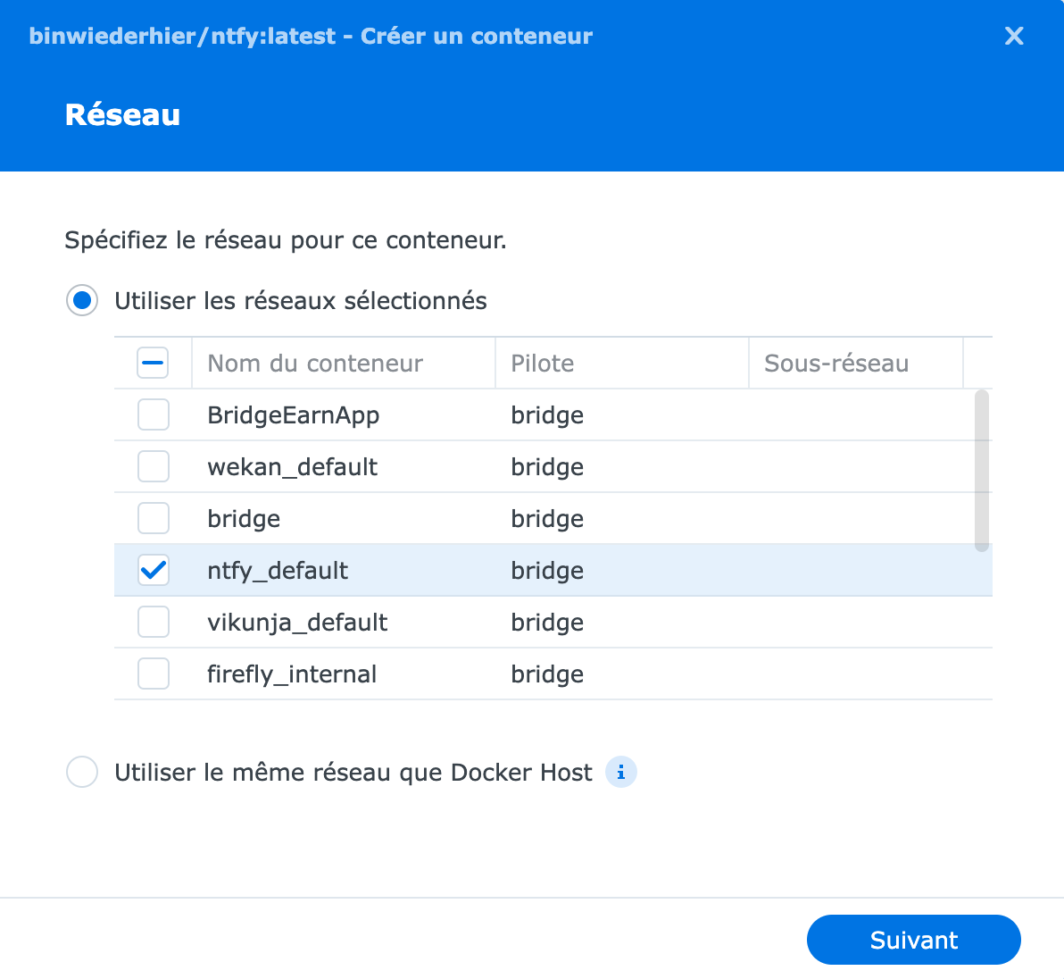This screenshot has width=1064, height=979.
Task: Check the BridgeEarnApp network checkbox
Action: (x=154, y=414)
